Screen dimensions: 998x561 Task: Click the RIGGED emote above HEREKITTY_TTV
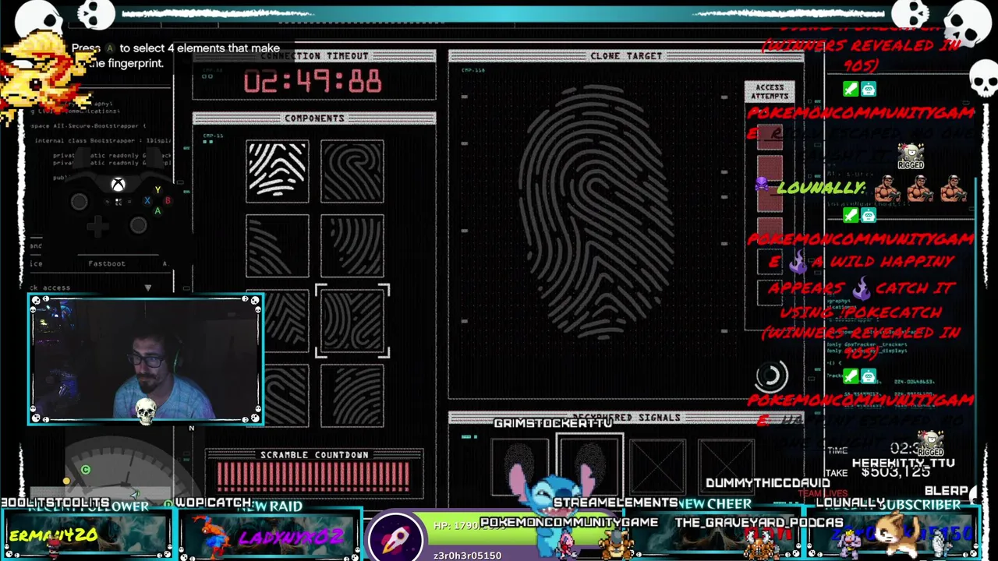tap(930, 443)
